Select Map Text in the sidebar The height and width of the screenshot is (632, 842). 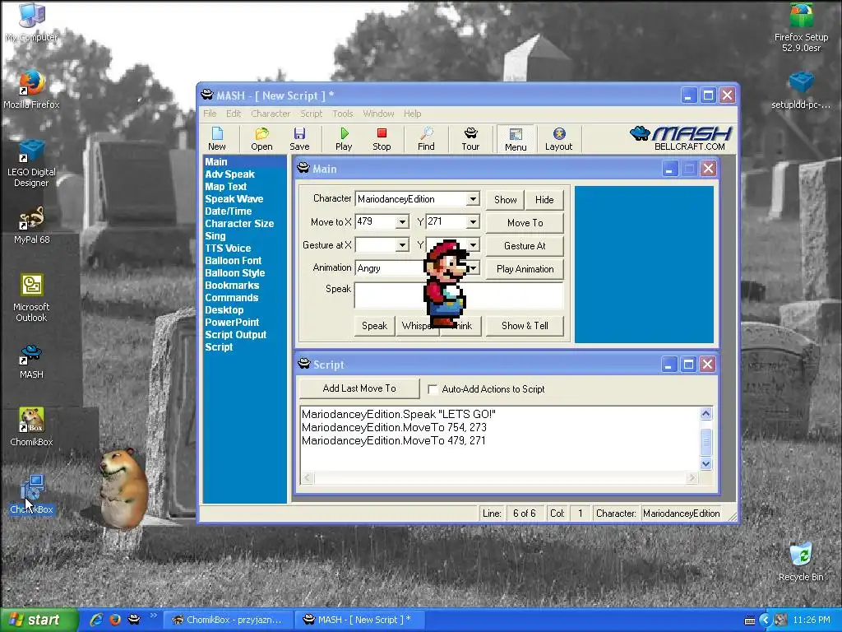(225, 187)
